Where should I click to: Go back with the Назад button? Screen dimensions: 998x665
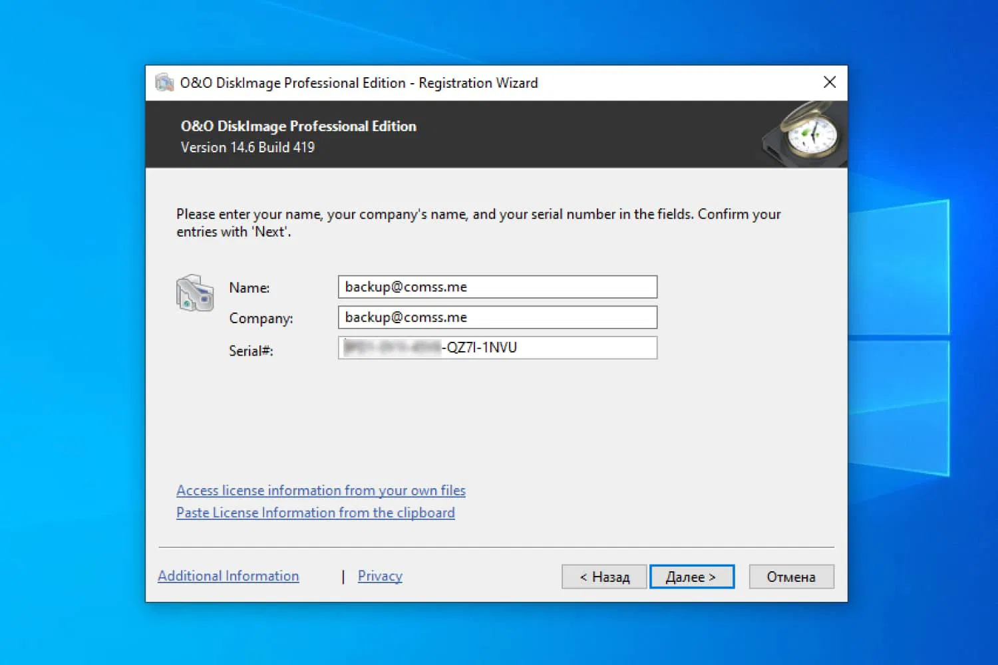tap(604, 577)
